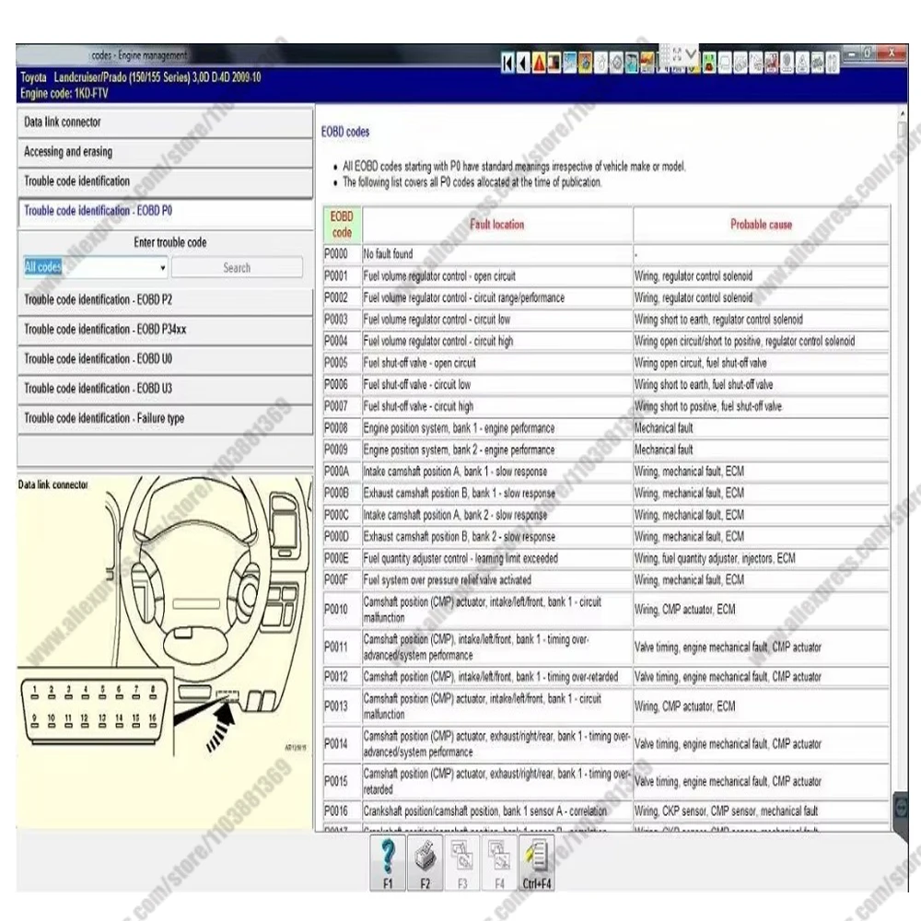Image resolution: width=921 pixels, height=921 pixels.
Task: Click Wiring short to positive, fuel shut-off valve
Action: coord(762,406)
